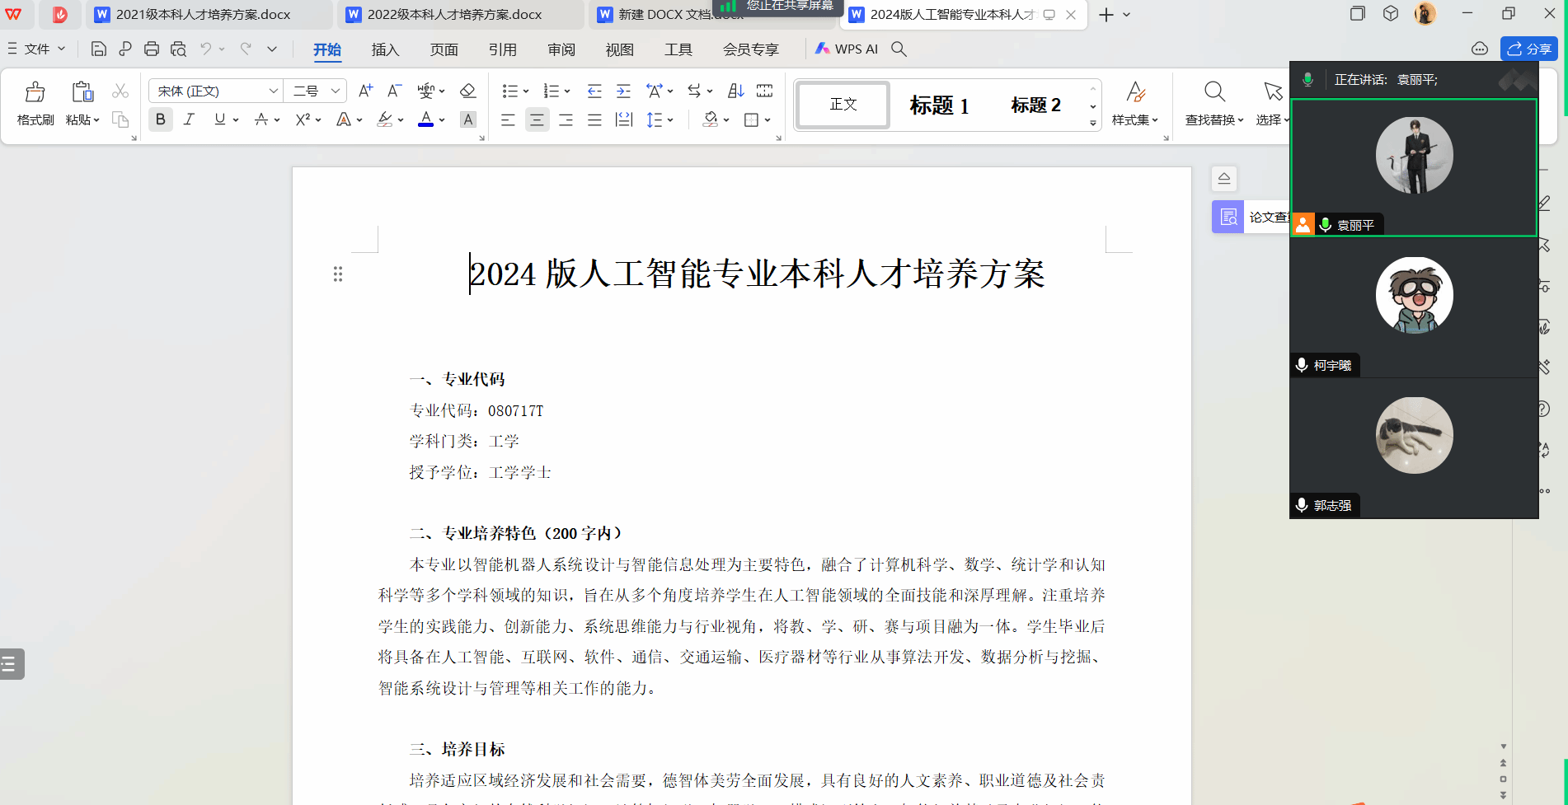Image resolution: width=1568 pixels, height=805 pixels.
Task: Select the justify alignment icon
Action: 594,120
